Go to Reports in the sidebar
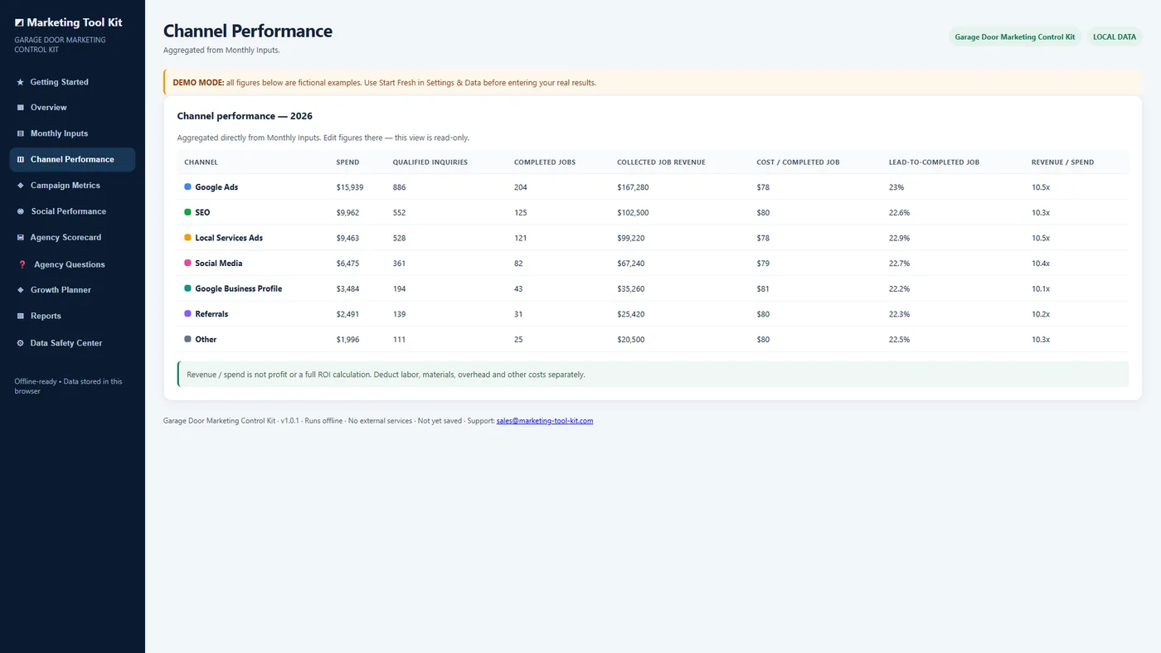Viewport: 1161px width, 653px height. coord(72,316)
